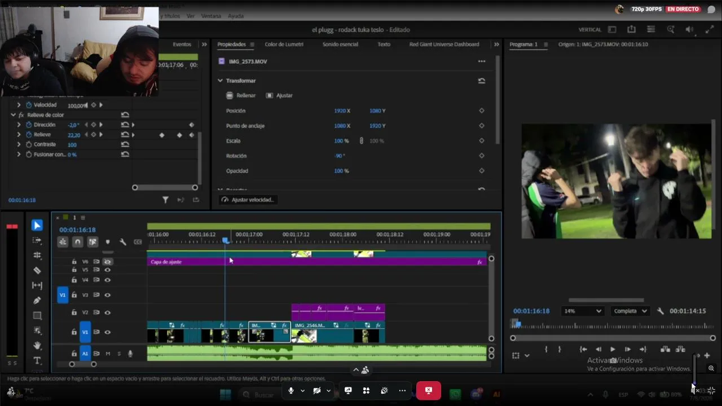Click Ajustar velocidad button
The width and height of the screenshot is (722, 406).
click(x=248, y=200)
